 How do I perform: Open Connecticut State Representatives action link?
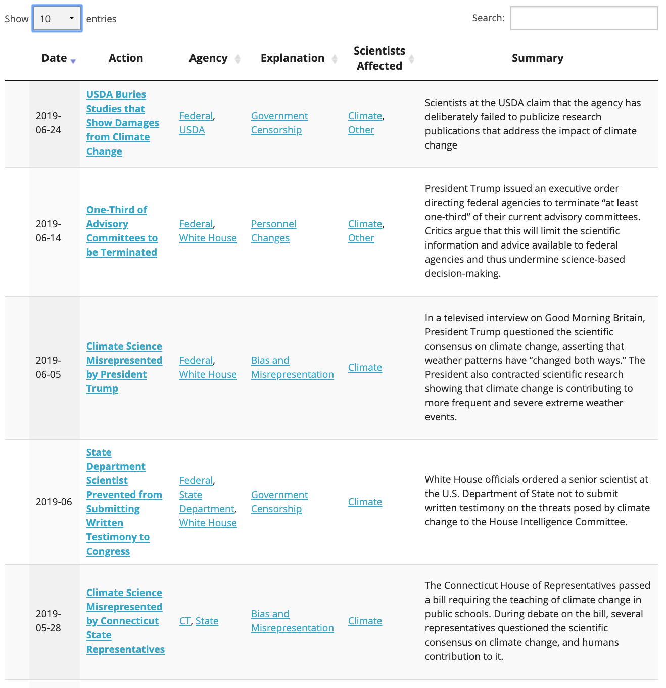click(125, 621)
